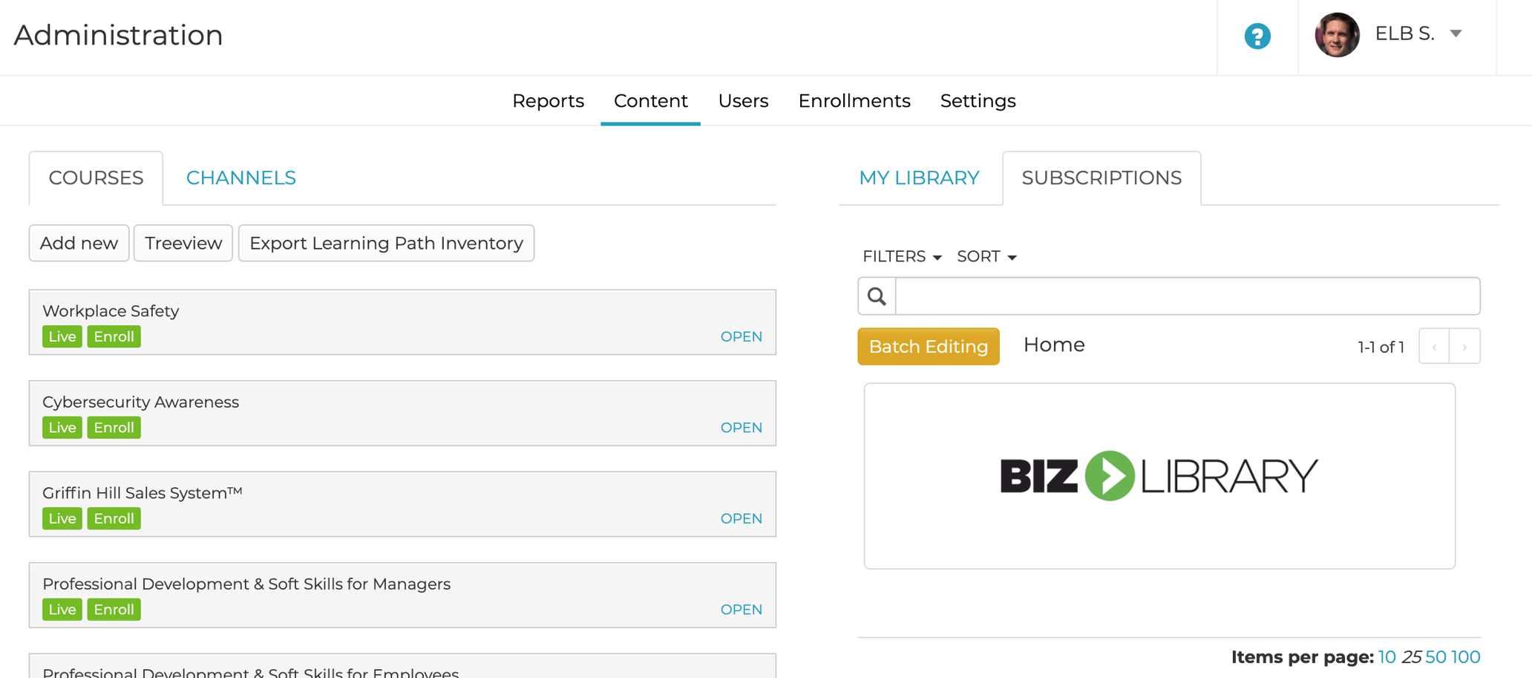
Task: Switch to the CHANNELS tab
Action: 240,177
